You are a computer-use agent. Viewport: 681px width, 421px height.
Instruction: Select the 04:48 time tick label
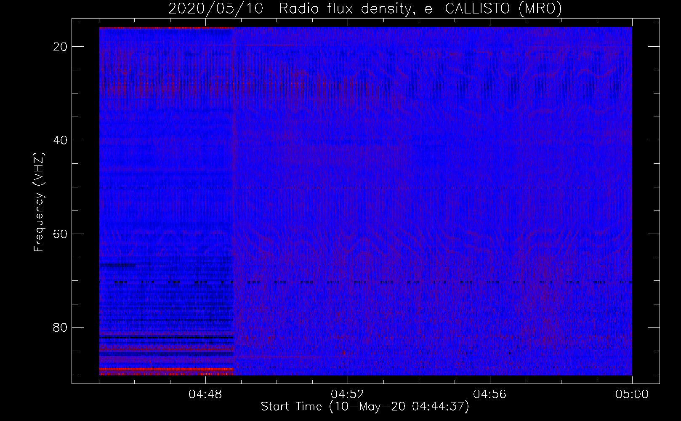tap(205, 394)
